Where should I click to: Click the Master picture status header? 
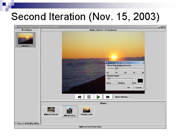point(103,30)
